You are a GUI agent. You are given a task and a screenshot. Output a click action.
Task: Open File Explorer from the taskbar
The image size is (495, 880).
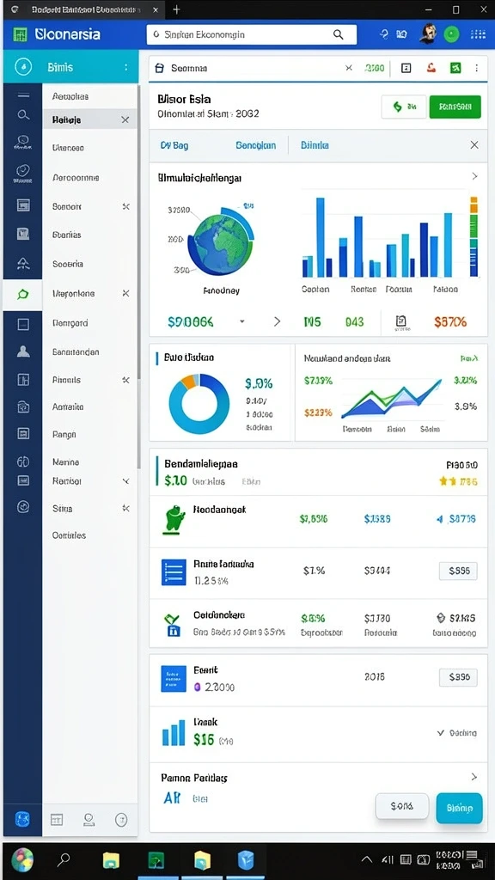pyautogui.click(x=111, y=859)
